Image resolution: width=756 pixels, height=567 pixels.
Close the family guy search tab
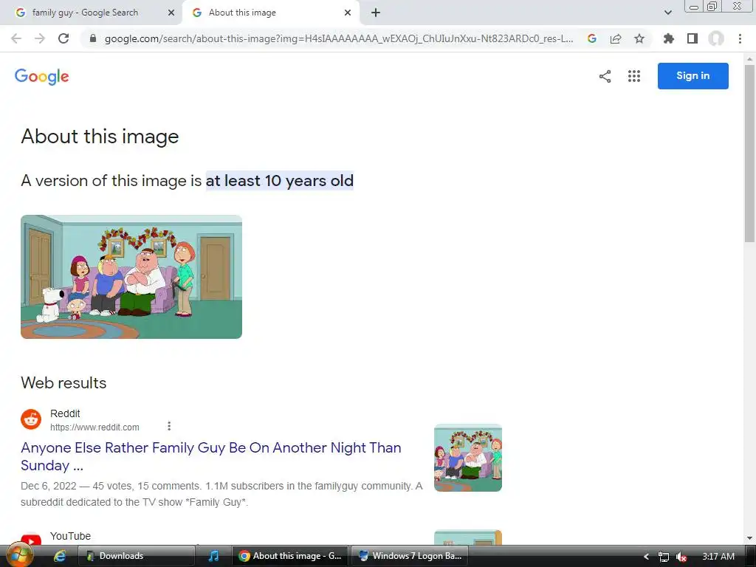point(171,13)
